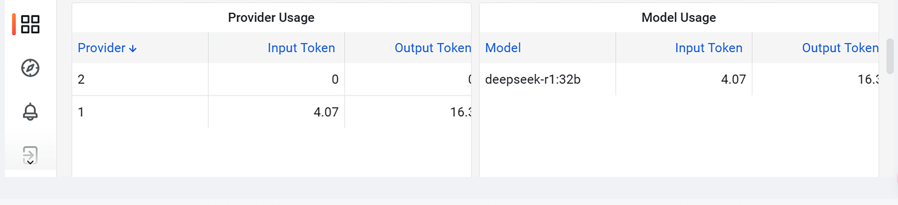
Task: Sort Model Usage by Model column
Action: [503, 48]
